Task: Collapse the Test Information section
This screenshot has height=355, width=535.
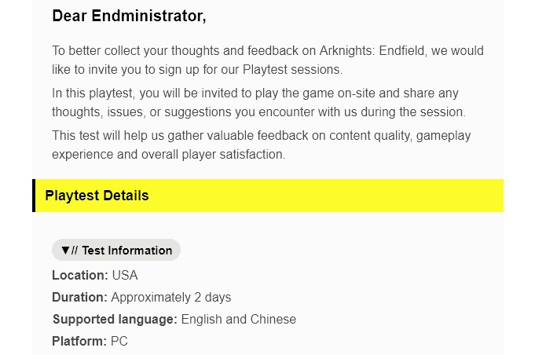Action: point(116,250)
